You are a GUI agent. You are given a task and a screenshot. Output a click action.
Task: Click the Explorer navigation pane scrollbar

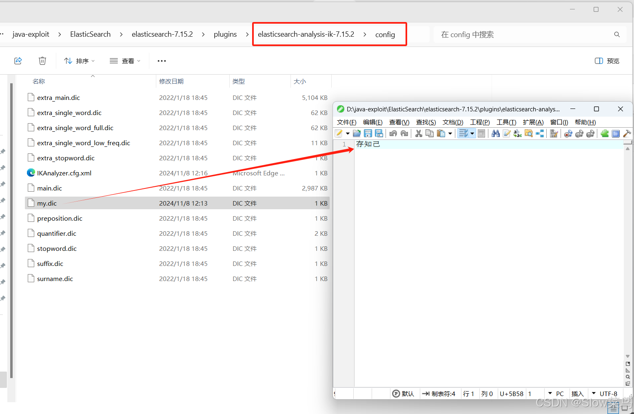11,230
